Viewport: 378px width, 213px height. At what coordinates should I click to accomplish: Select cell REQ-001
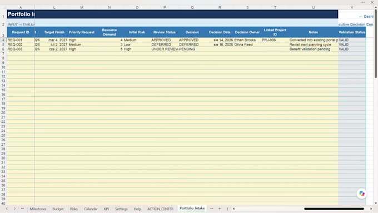tap(21, 40)
